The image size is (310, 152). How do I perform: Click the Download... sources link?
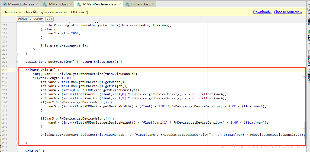tap(262, 12)
